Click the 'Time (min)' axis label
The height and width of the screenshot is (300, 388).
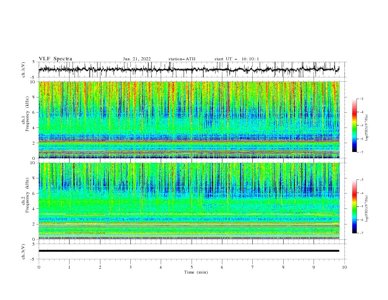[x=196, y=272]
